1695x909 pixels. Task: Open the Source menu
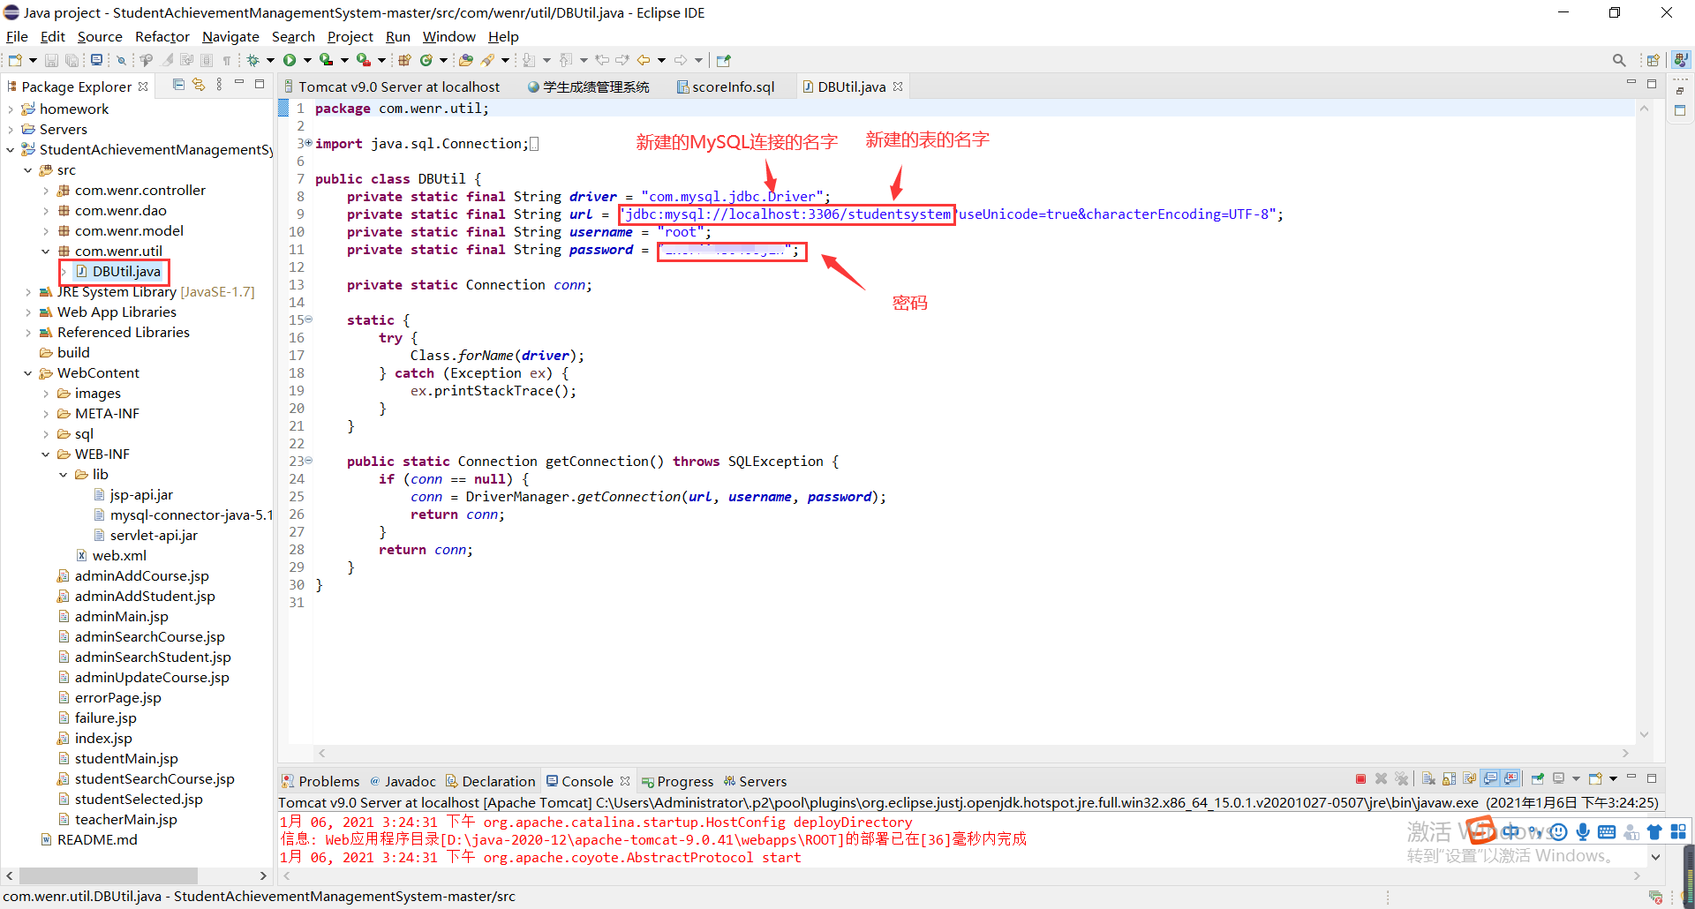(x=100, y=36)
